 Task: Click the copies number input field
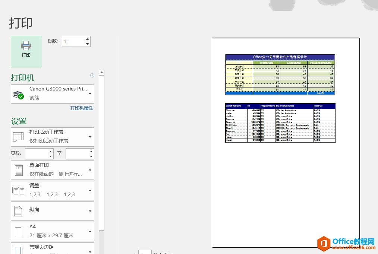(73, 41)
